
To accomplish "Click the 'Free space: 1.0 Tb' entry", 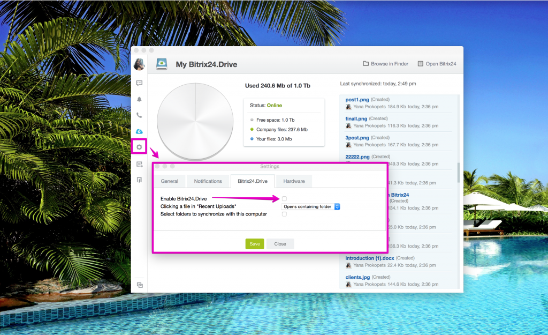I will coord(276,120).
